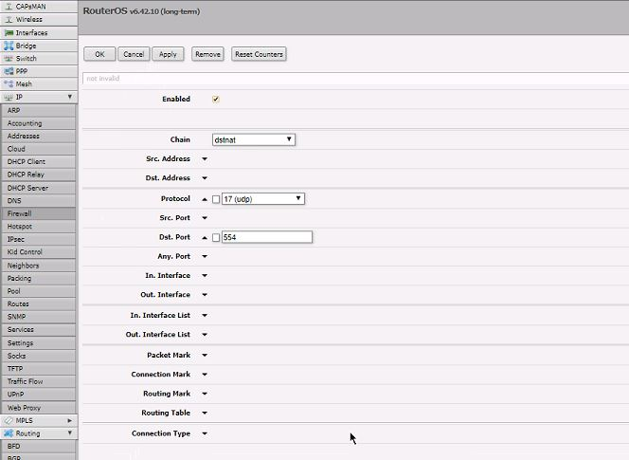Open the Addresses menu item

coord(39,137)
